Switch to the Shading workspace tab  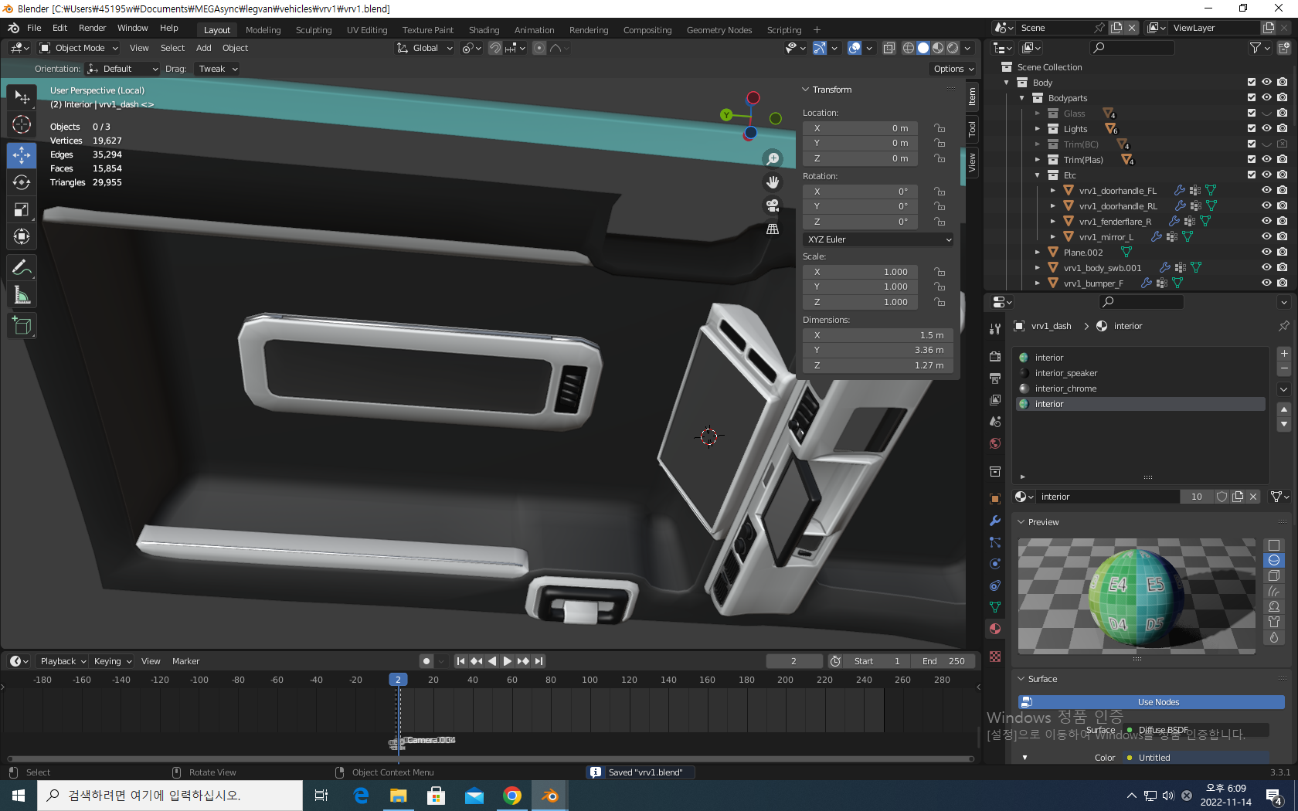tap(484, 30)
